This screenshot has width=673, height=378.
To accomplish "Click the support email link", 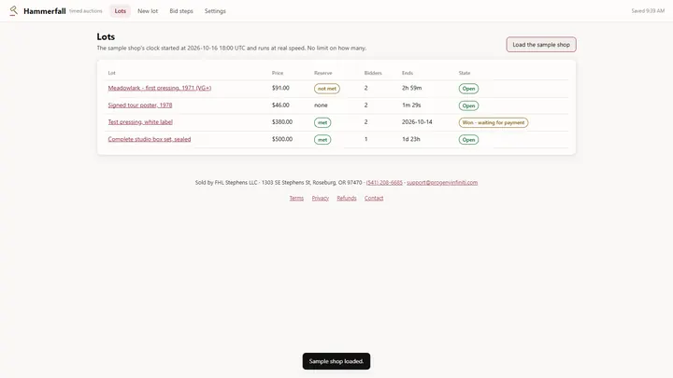I will coord(442,183).
